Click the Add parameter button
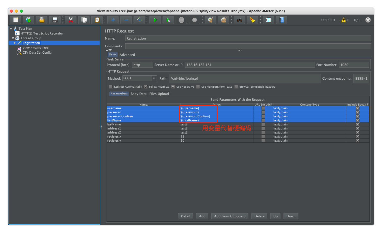The image size is (382, 233). [202, 216]
